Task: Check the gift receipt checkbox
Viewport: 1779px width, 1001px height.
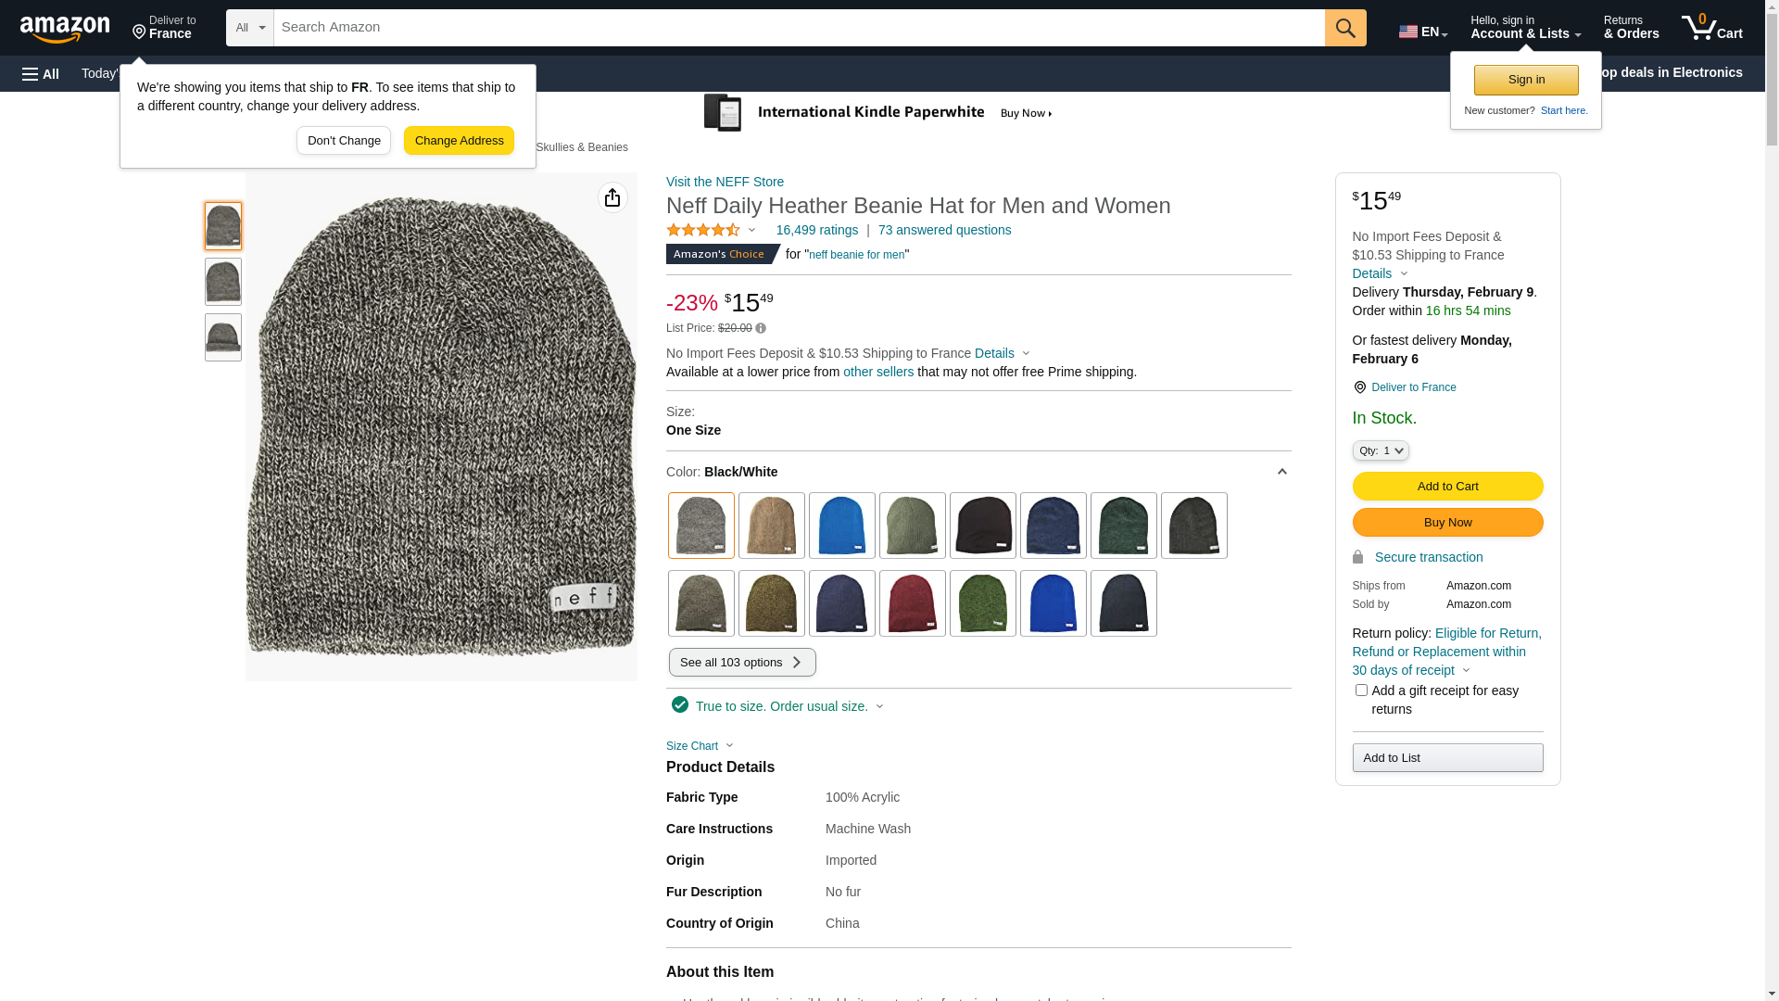Action: pyautogui.click(x=1361, y=690)
